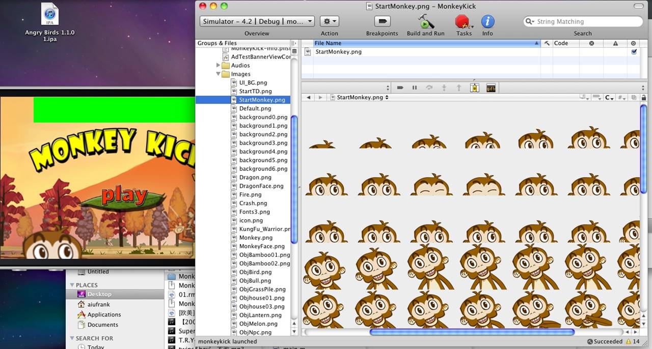Expand the Audios folder
This screenshot has height=349, width=652.
pyautogui.click(x=219, y=65)
